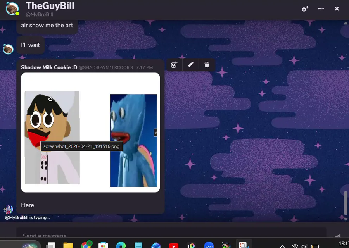Open the avatar beside the "I'll wait" message
The image size is (349, 248).
pyautogui.click(x=8, y=49)
